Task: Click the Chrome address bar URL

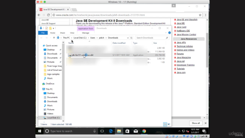Action: click(100, 15)
